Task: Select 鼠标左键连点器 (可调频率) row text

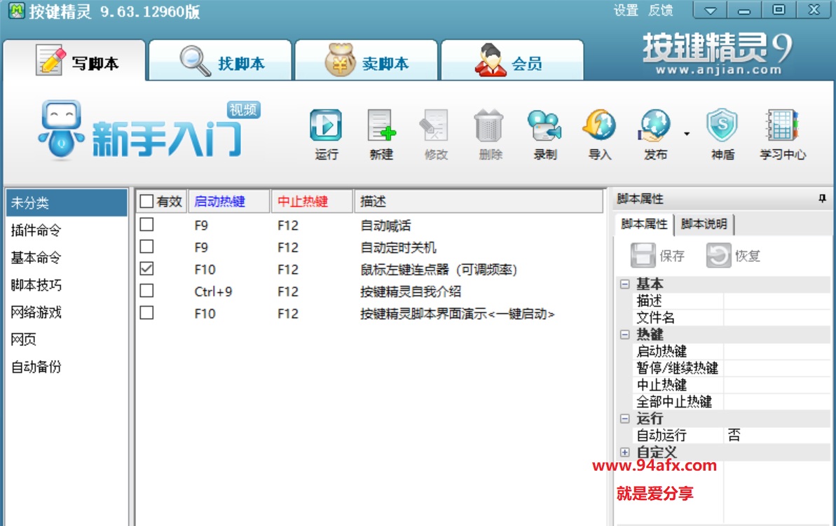Action: [x=439, y=270]
